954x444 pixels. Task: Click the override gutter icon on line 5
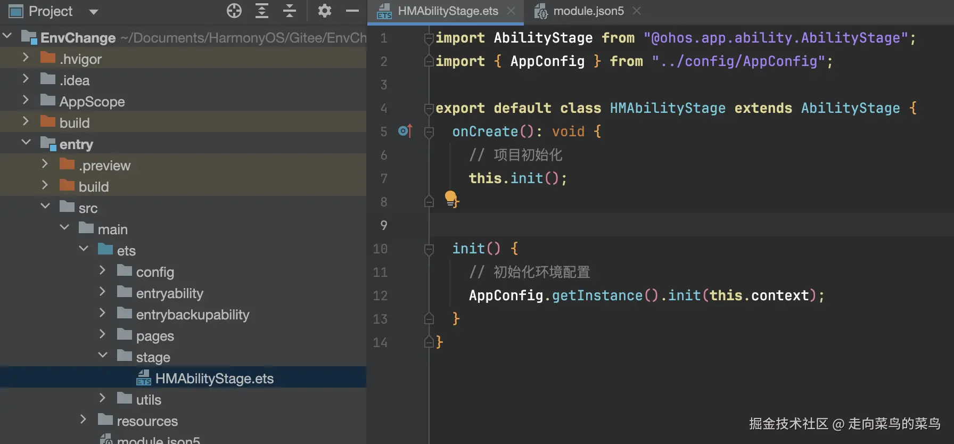tap(405, 131)
